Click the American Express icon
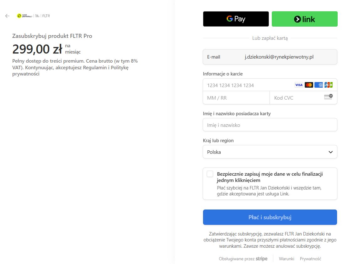 coord(319,85)
